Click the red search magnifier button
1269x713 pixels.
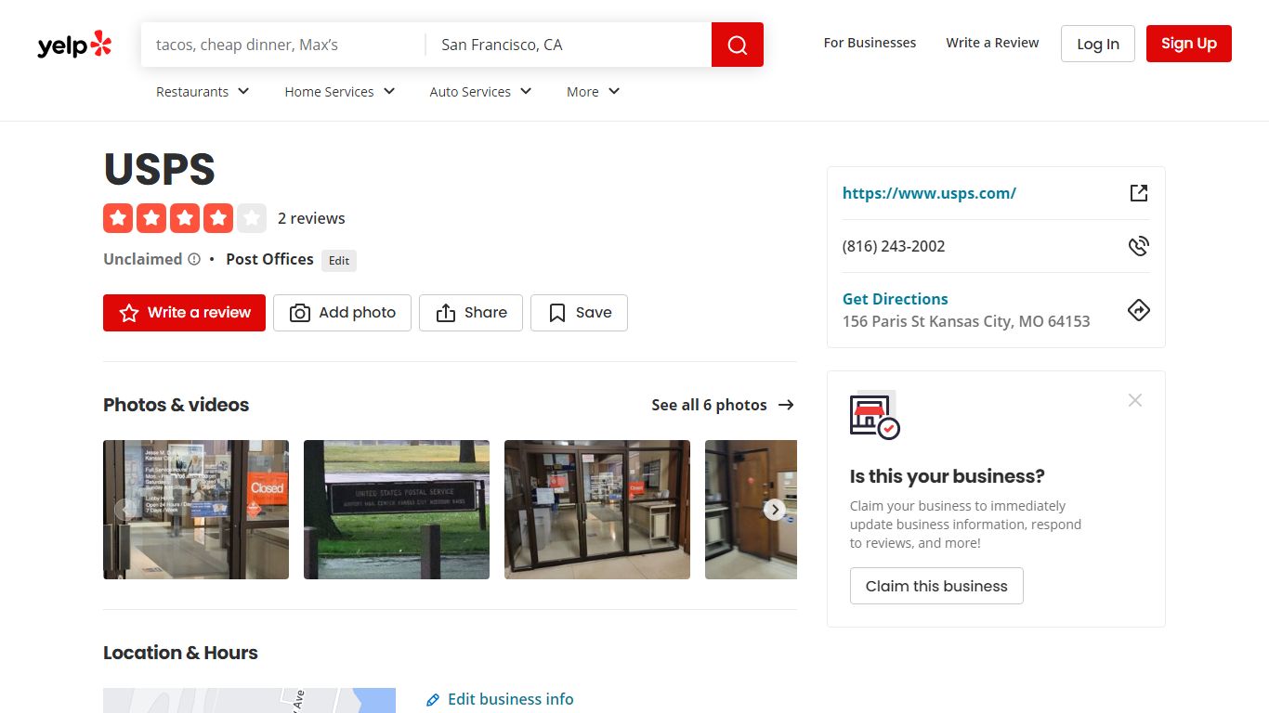(x=738, y=45)
